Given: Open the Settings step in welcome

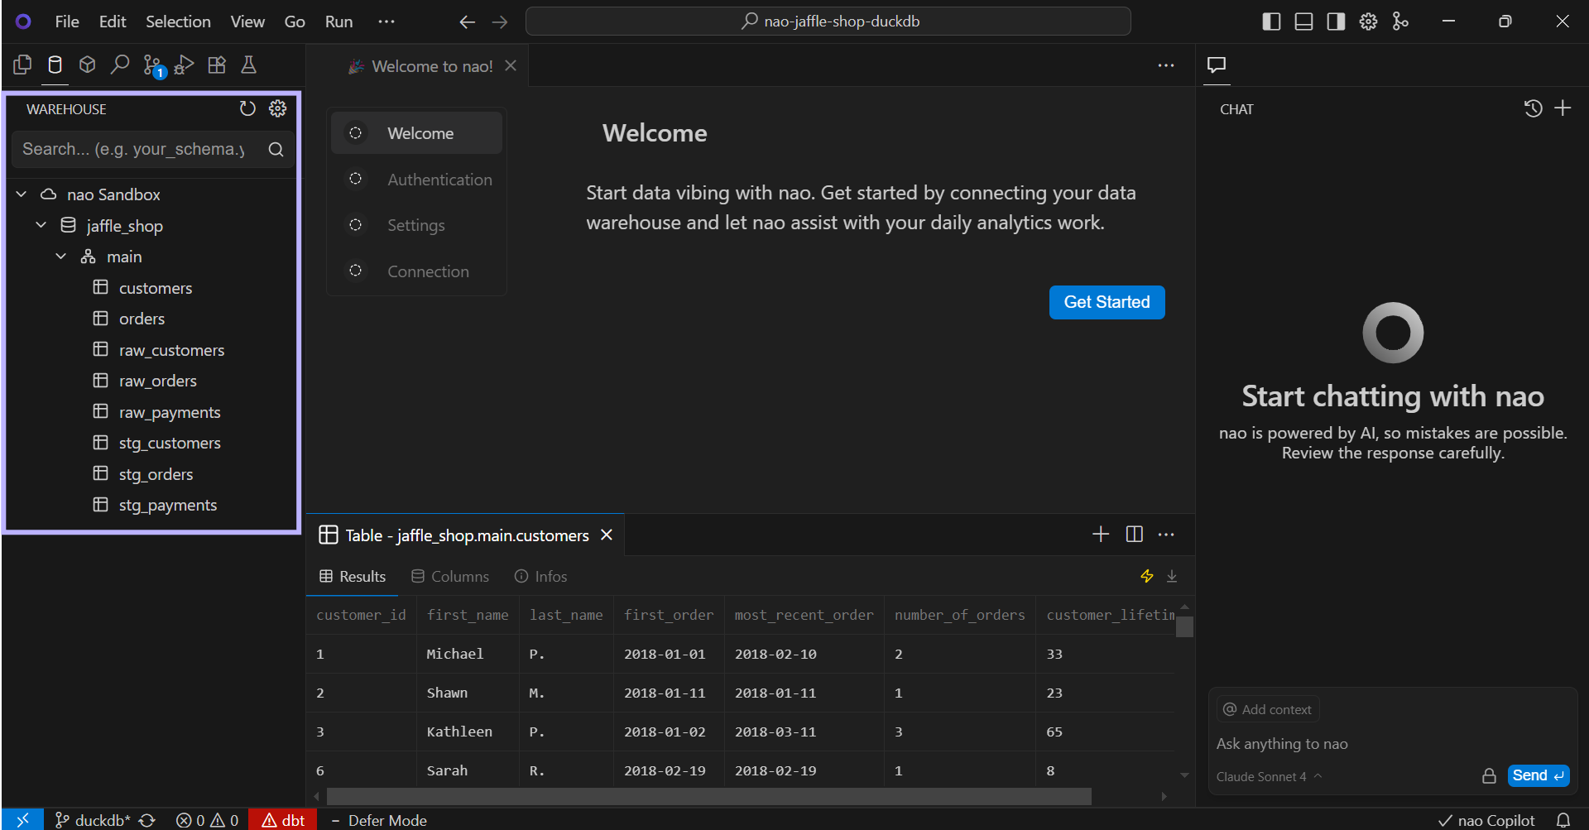Looking at the screenshot, I should click(417, 225).
